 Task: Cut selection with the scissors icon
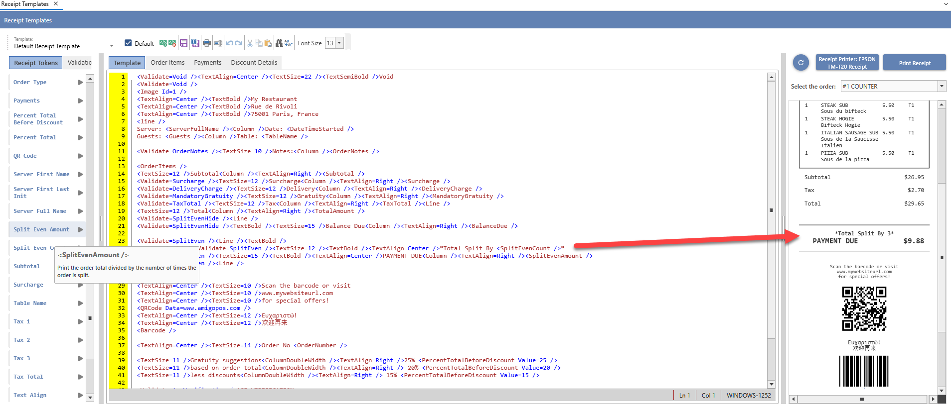click(x=250, y=43)
